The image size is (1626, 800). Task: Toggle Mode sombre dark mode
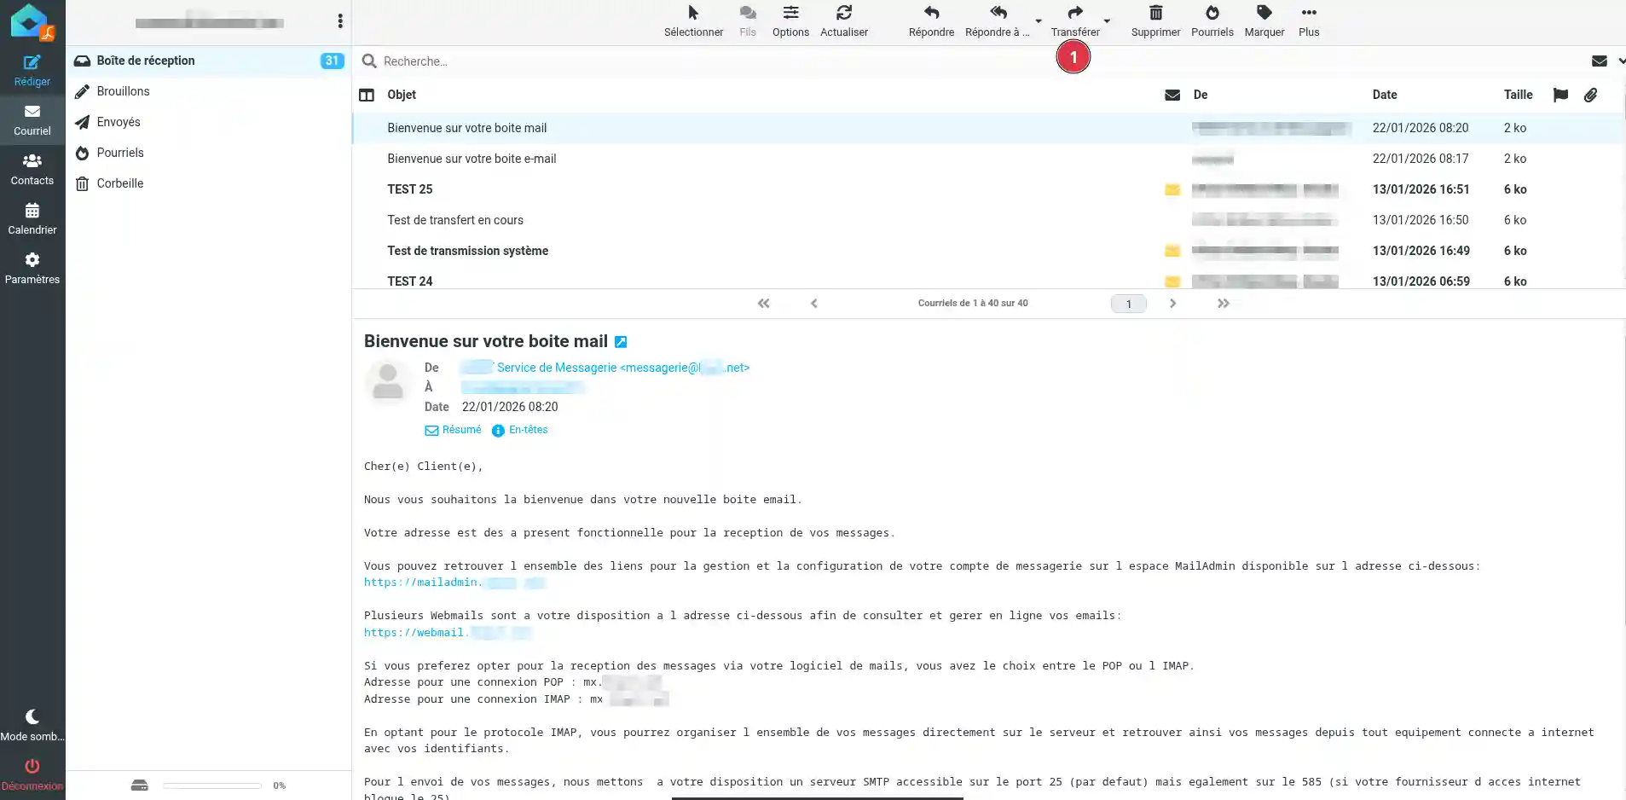tap(32, 726)
